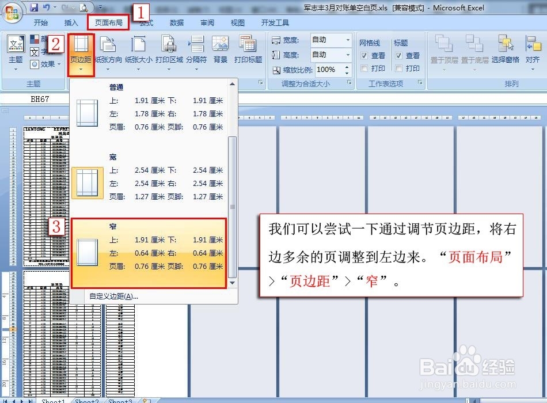547x403 pixels.
Task: Switch to the 插入 tab
Action: point(71,22)
